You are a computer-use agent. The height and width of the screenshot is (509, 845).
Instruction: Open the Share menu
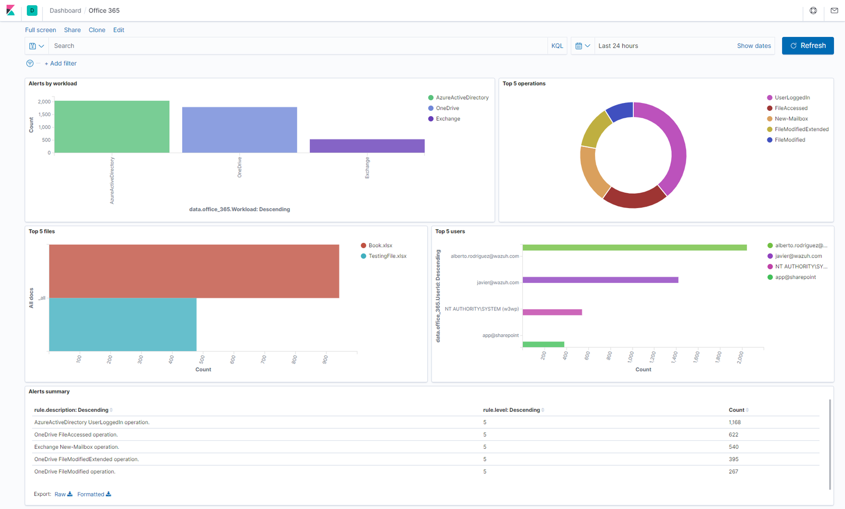point(72,30)
